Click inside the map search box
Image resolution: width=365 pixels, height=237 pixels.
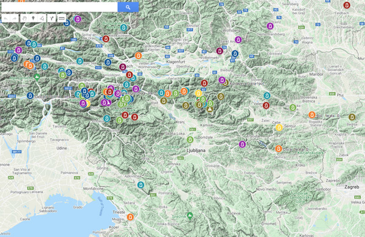pos(60,7)
